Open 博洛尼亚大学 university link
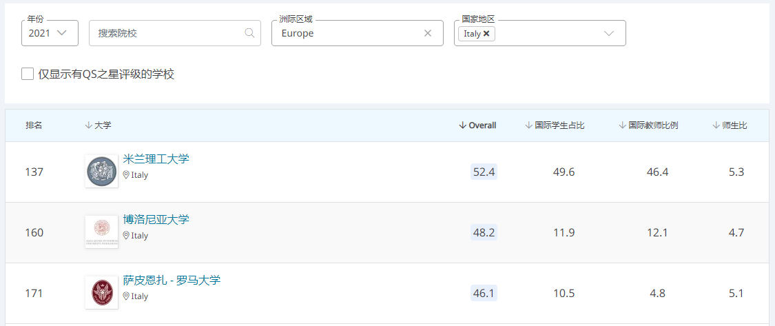This screenshot has width=775, height=326. pos(156,219)
